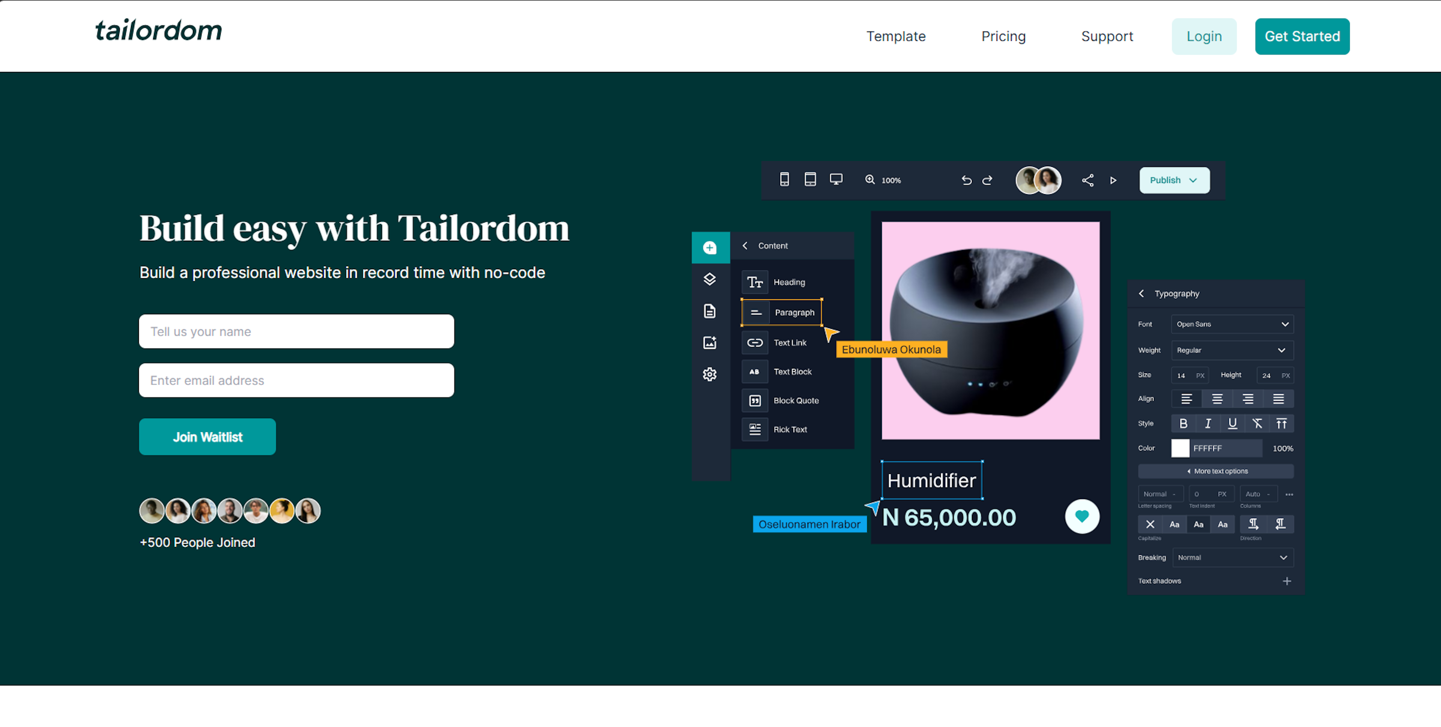Click the Join Waitlist button

[x=207, y=436]
